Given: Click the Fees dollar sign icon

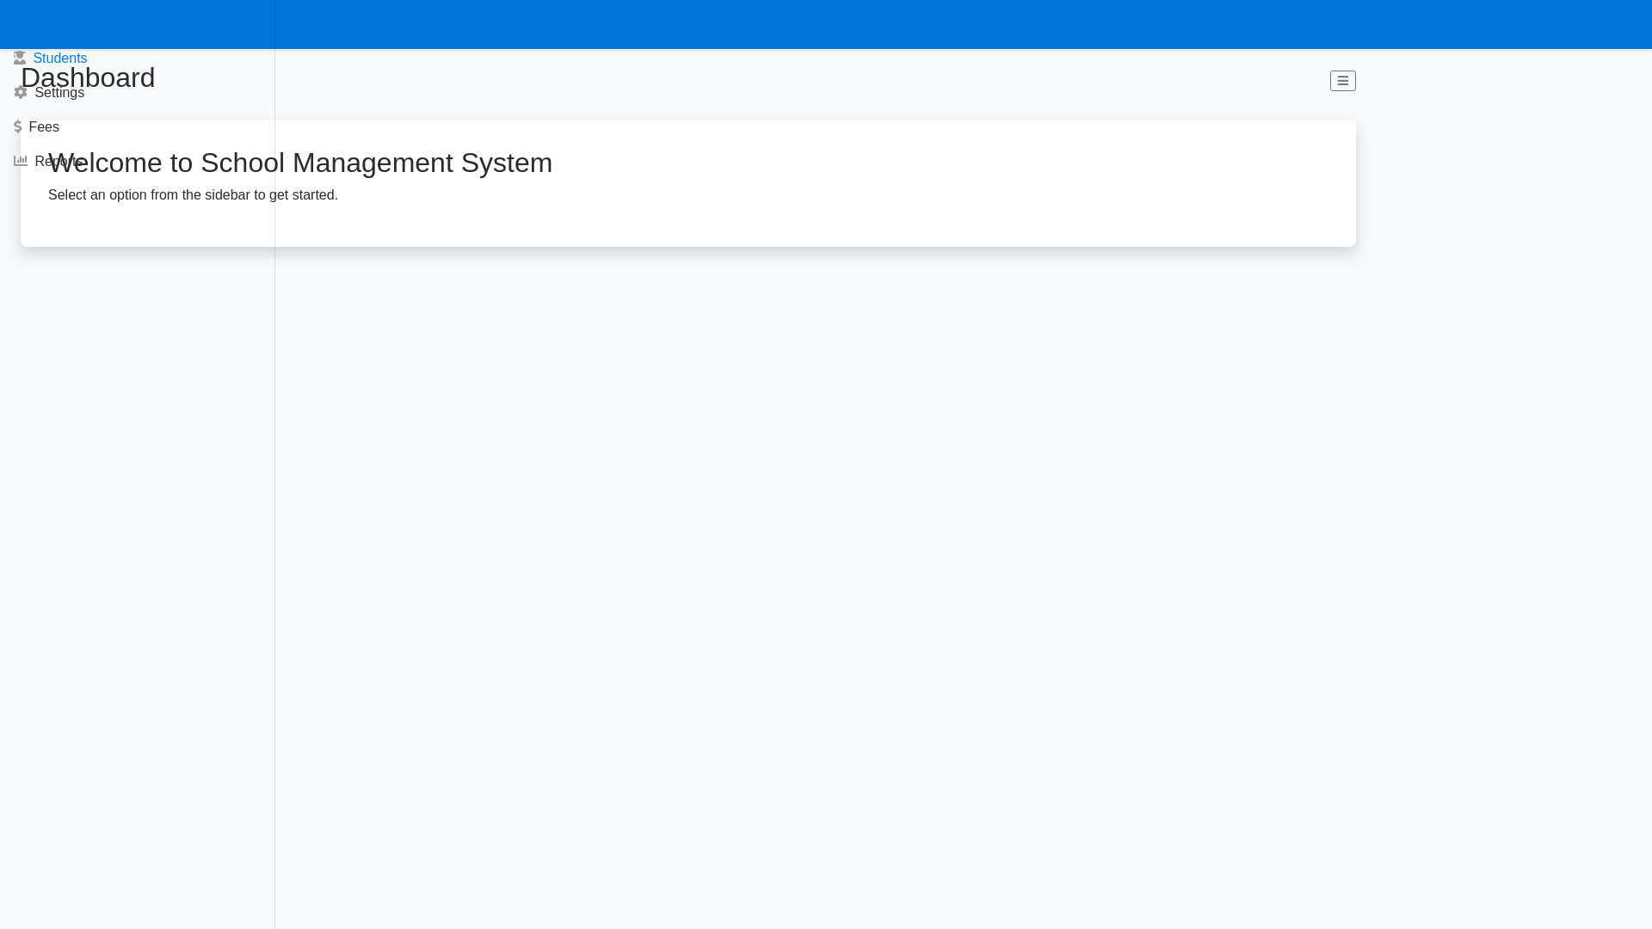Looking at the screenshot, I should pyautogui.click(x=17, y=126).
